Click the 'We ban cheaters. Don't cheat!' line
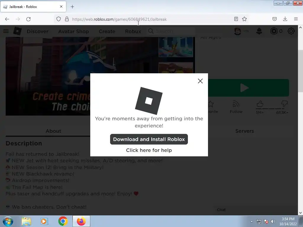Viewport: 303px width, 227px height. click(x=46, y=207)
